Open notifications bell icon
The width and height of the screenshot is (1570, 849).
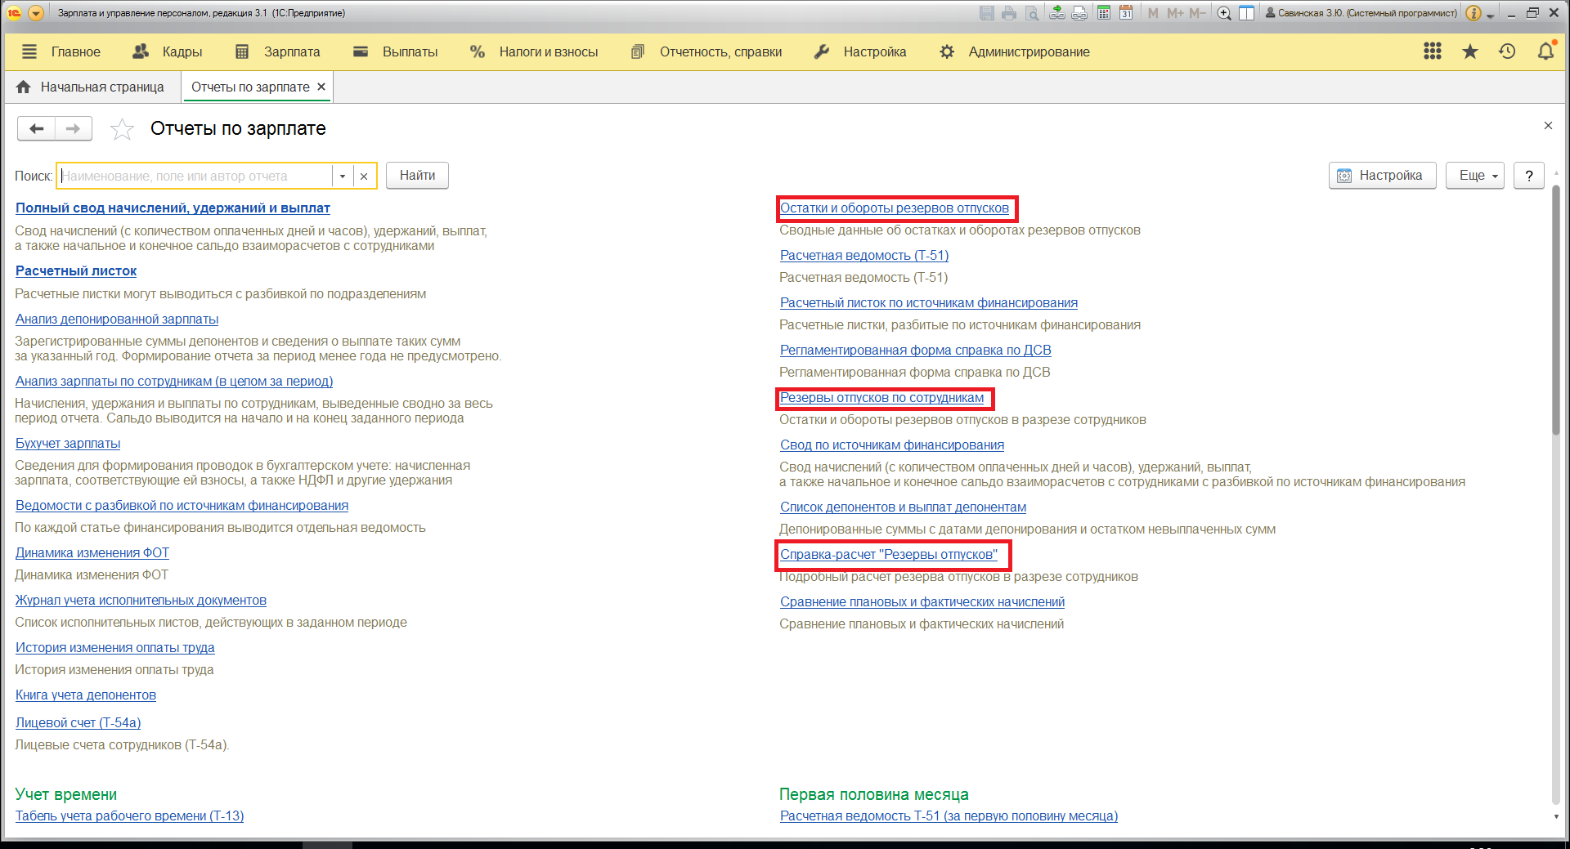click(x=1545, y=51)
